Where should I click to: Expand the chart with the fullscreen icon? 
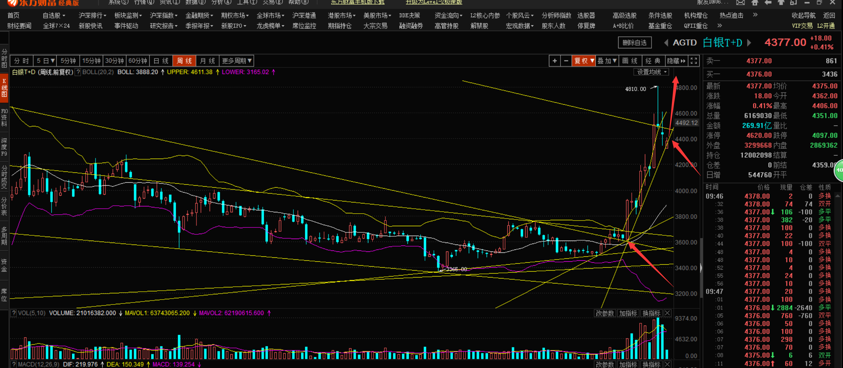click(694, 61)
